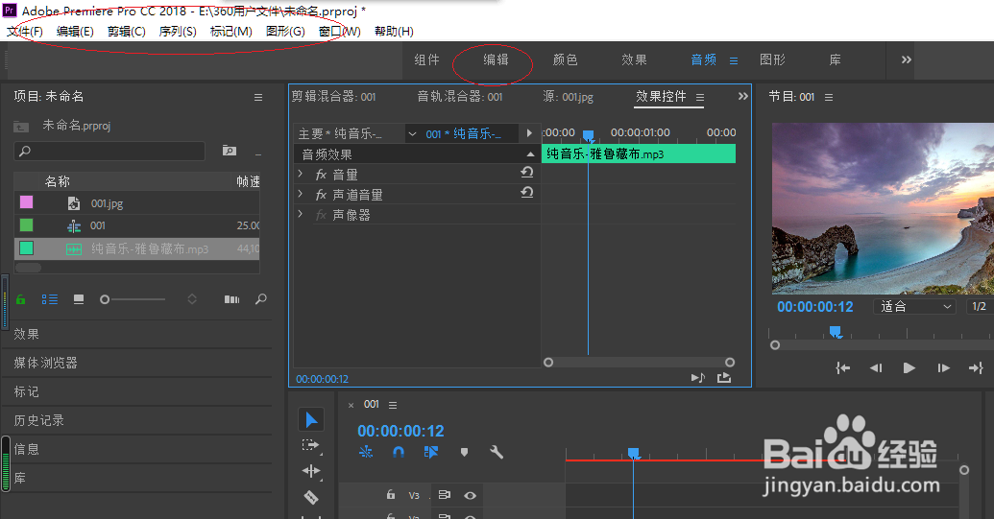Select the Track Select Forward tool

pyautogui.click(x=310, y=445)
